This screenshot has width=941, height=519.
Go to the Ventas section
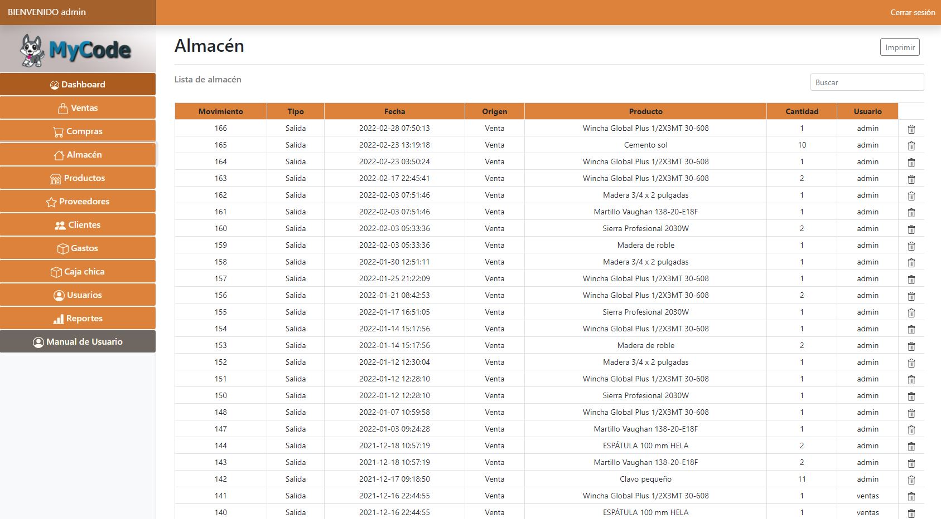(x=78, y=108)
